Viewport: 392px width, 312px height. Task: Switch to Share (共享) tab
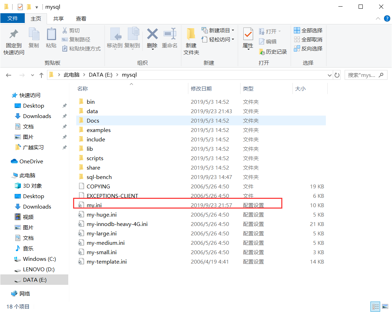coord(58,19)
